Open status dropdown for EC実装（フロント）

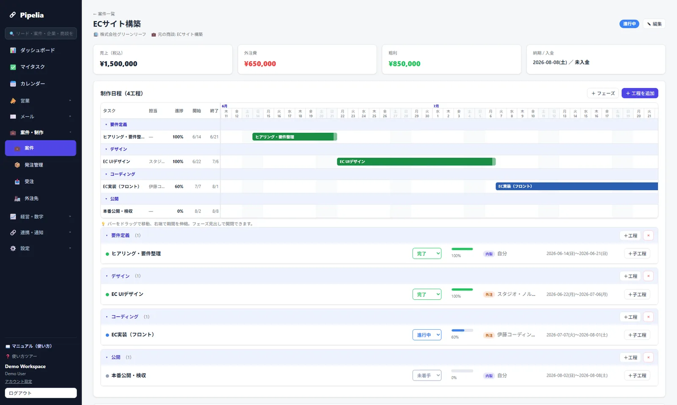[427, 335]
